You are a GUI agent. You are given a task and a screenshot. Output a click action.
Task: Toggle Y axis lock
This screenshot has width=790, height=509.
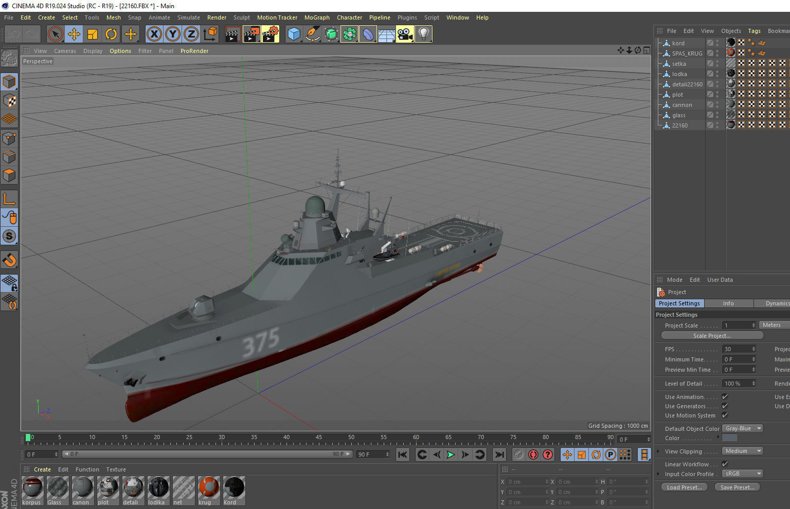173,34
